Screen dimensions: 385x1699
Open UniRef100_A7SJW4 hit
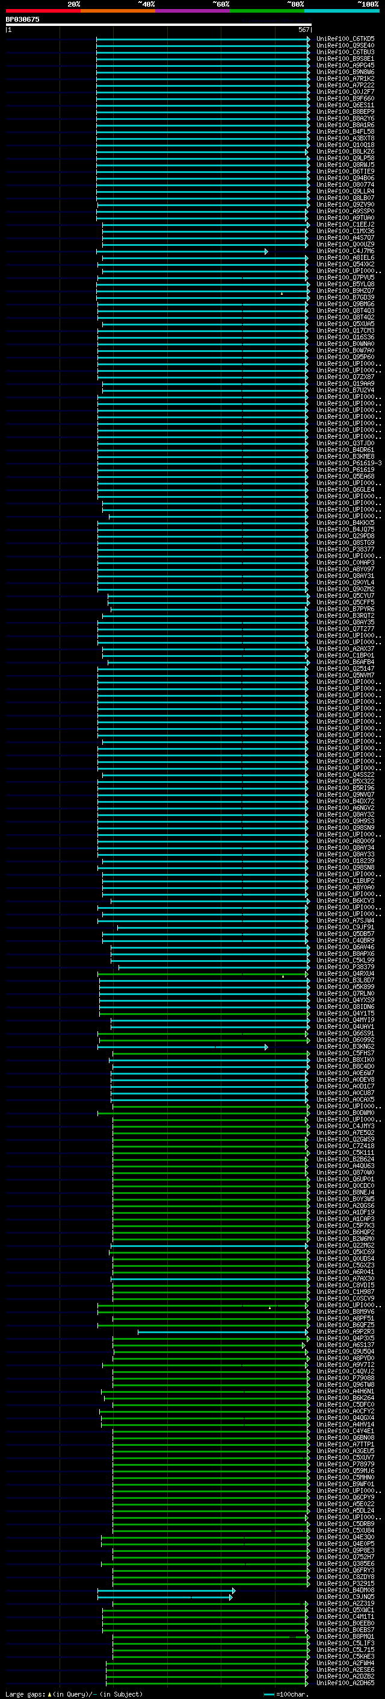coord(345,921)
